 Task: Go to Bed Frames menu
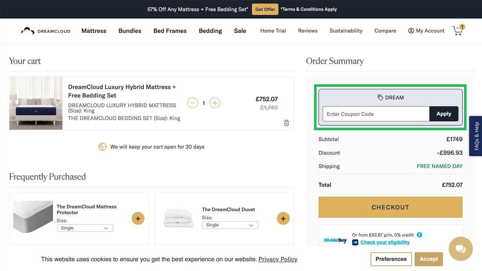click(x=170, y=31)
